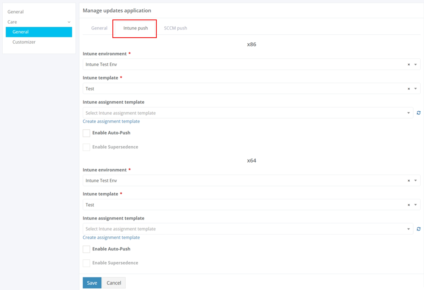Clear the x86 Intune environment selection

tap(409, 65)
